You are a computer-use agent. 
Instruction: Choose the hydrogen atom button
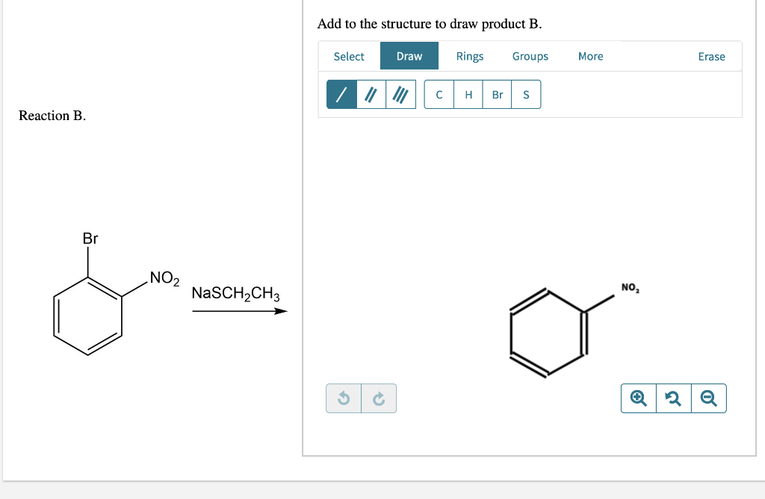pyautogui.click(x=468, y=94)
